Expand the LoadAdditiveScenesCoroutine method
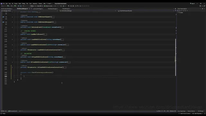The height and width of the screenshot is (116, 206). click(x=12, y=50)
